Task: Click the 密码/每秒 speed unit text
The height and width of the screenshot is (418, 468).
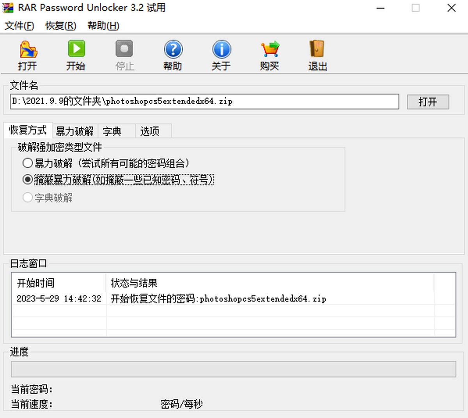Action: (x=181, y=404)
